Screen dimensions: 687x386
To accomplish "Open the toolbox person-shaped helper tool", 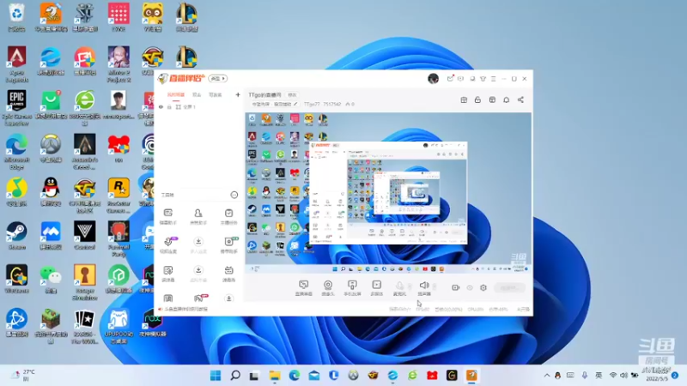I will [198, 216].
